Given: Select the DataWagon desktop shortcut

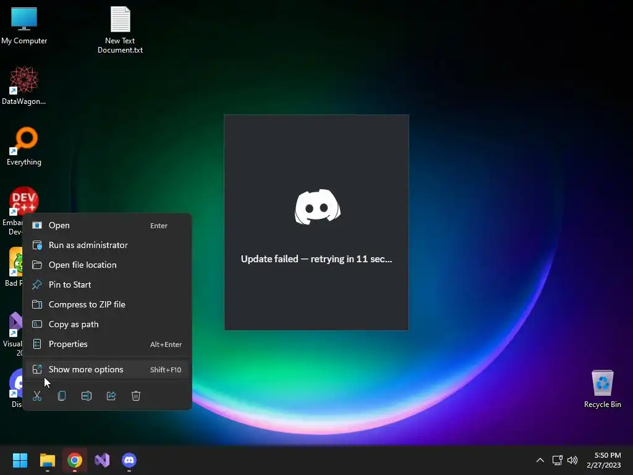Looking at the screenshot, I should [24, 85].
